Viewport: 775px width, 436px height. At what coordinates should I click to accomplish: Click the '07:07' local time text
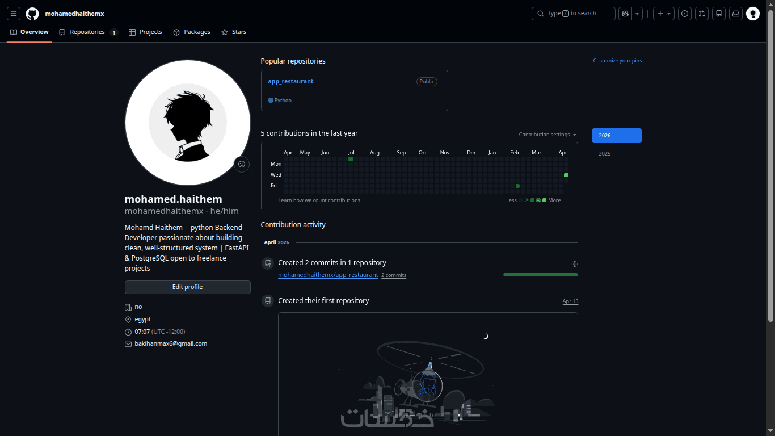142,332
